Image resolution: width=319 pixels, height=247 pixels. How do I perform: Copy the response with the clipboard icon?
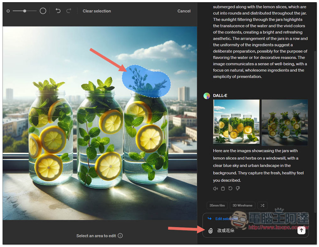point(223,189)
